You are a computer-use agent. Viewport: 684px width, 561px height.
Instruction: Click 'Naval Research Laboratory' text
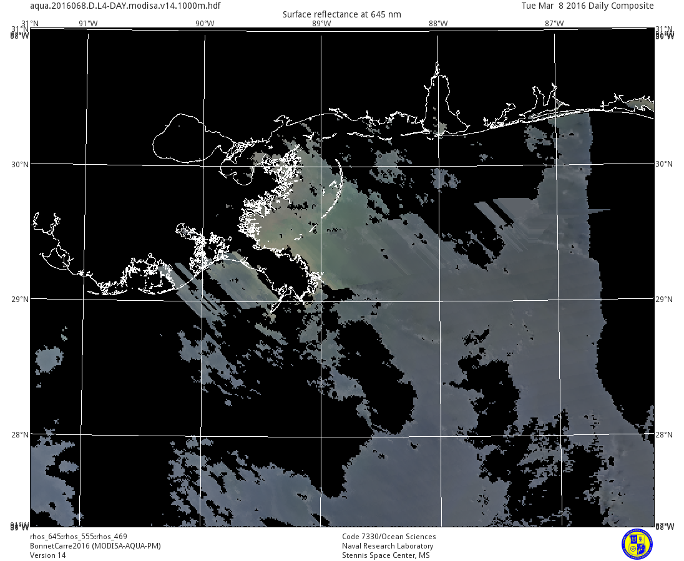click(x=388, y=546)
